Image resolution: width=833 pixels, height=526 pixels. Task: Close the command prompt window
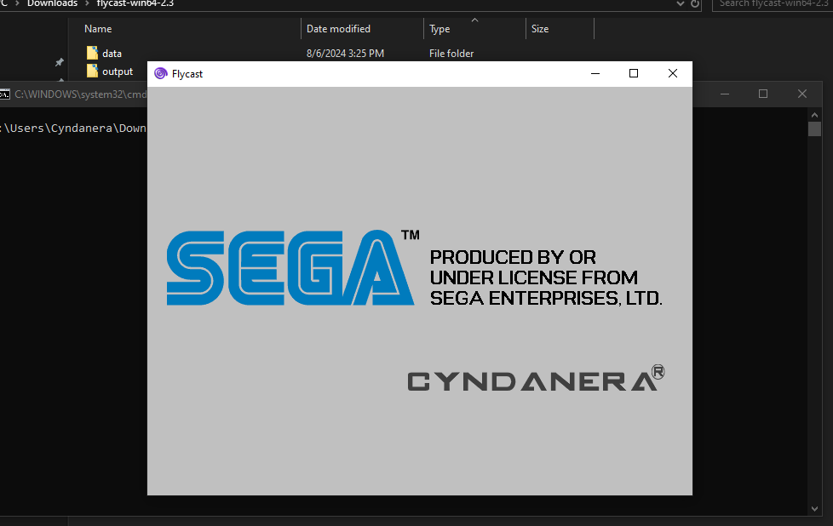pos(802,94)
